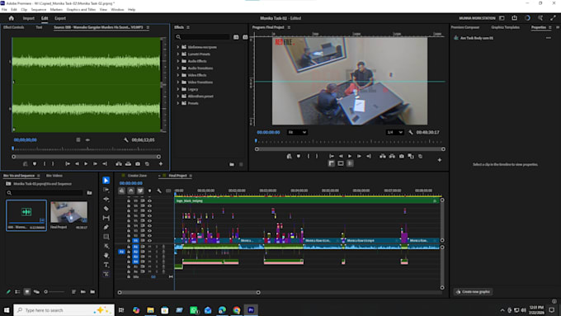Open Program monitor button editor plus
Image resolution: width=561 pixels, height=316 pixels.
point(440,160)
